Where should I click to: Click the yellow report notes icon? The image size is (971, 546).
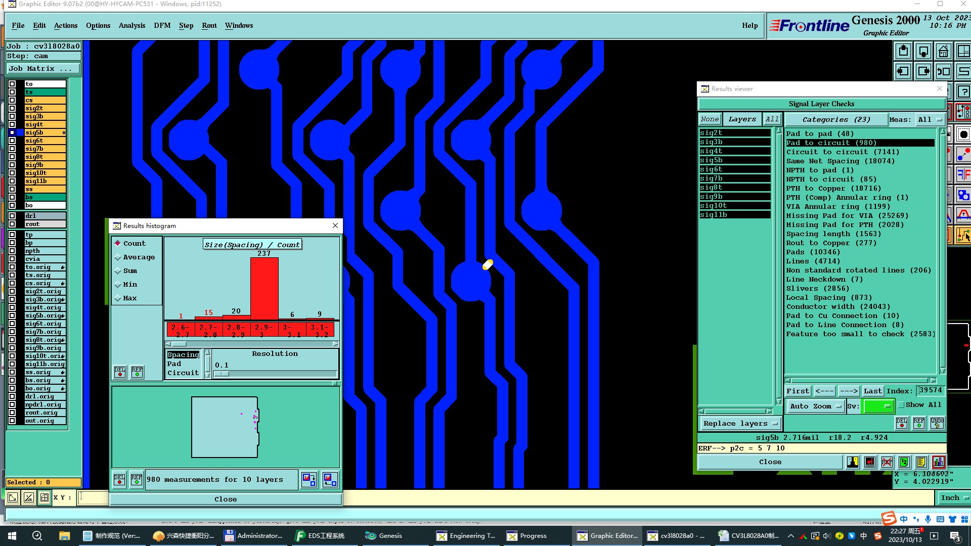(x=921, y=462)
